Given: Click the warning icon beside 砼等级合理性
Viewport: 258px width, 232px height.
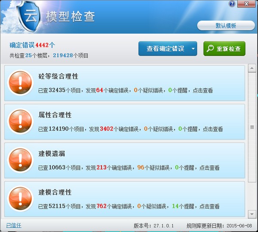Looking at the screenshot, I should 20,83.
